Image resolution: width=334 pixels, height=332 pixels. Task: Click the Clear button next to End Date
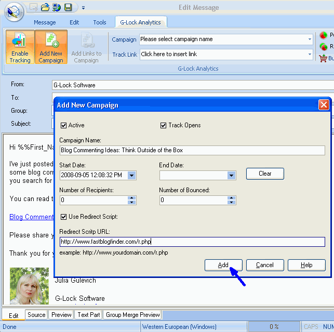tap(265, 174)
